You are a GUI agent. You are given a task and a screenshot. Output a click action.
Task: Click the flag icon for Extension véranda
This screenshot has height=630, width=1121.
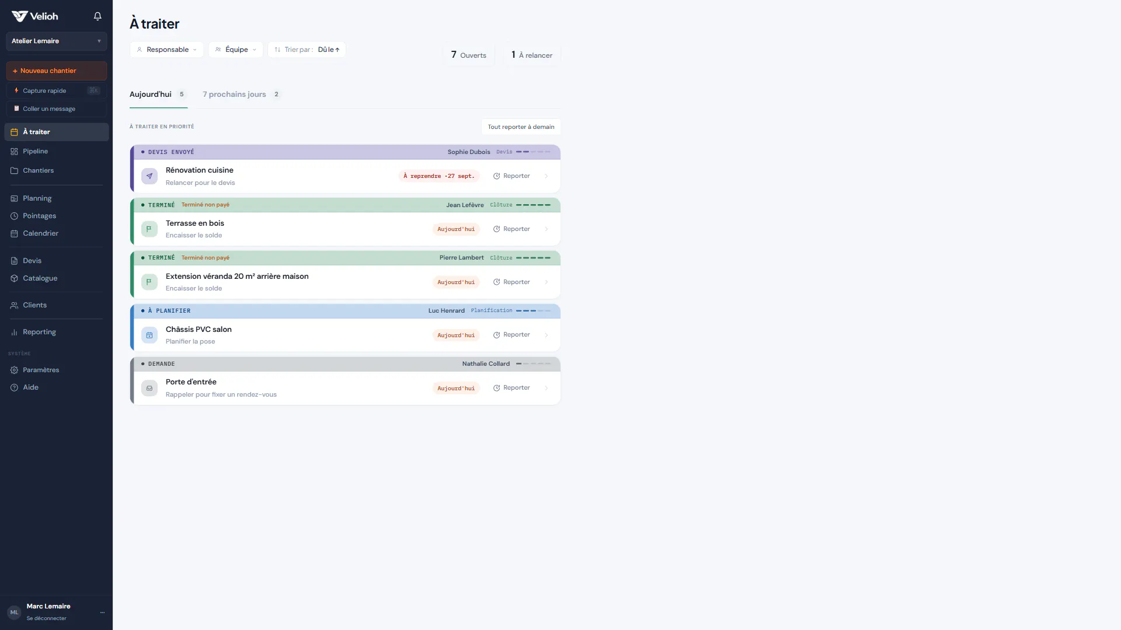coord(149,282)
